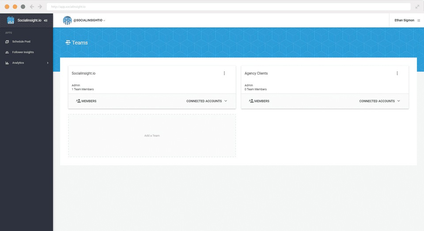The image size is (424, 231).
Task: Open the Agency Clients team options menu
Action: [x=397, y=73]
